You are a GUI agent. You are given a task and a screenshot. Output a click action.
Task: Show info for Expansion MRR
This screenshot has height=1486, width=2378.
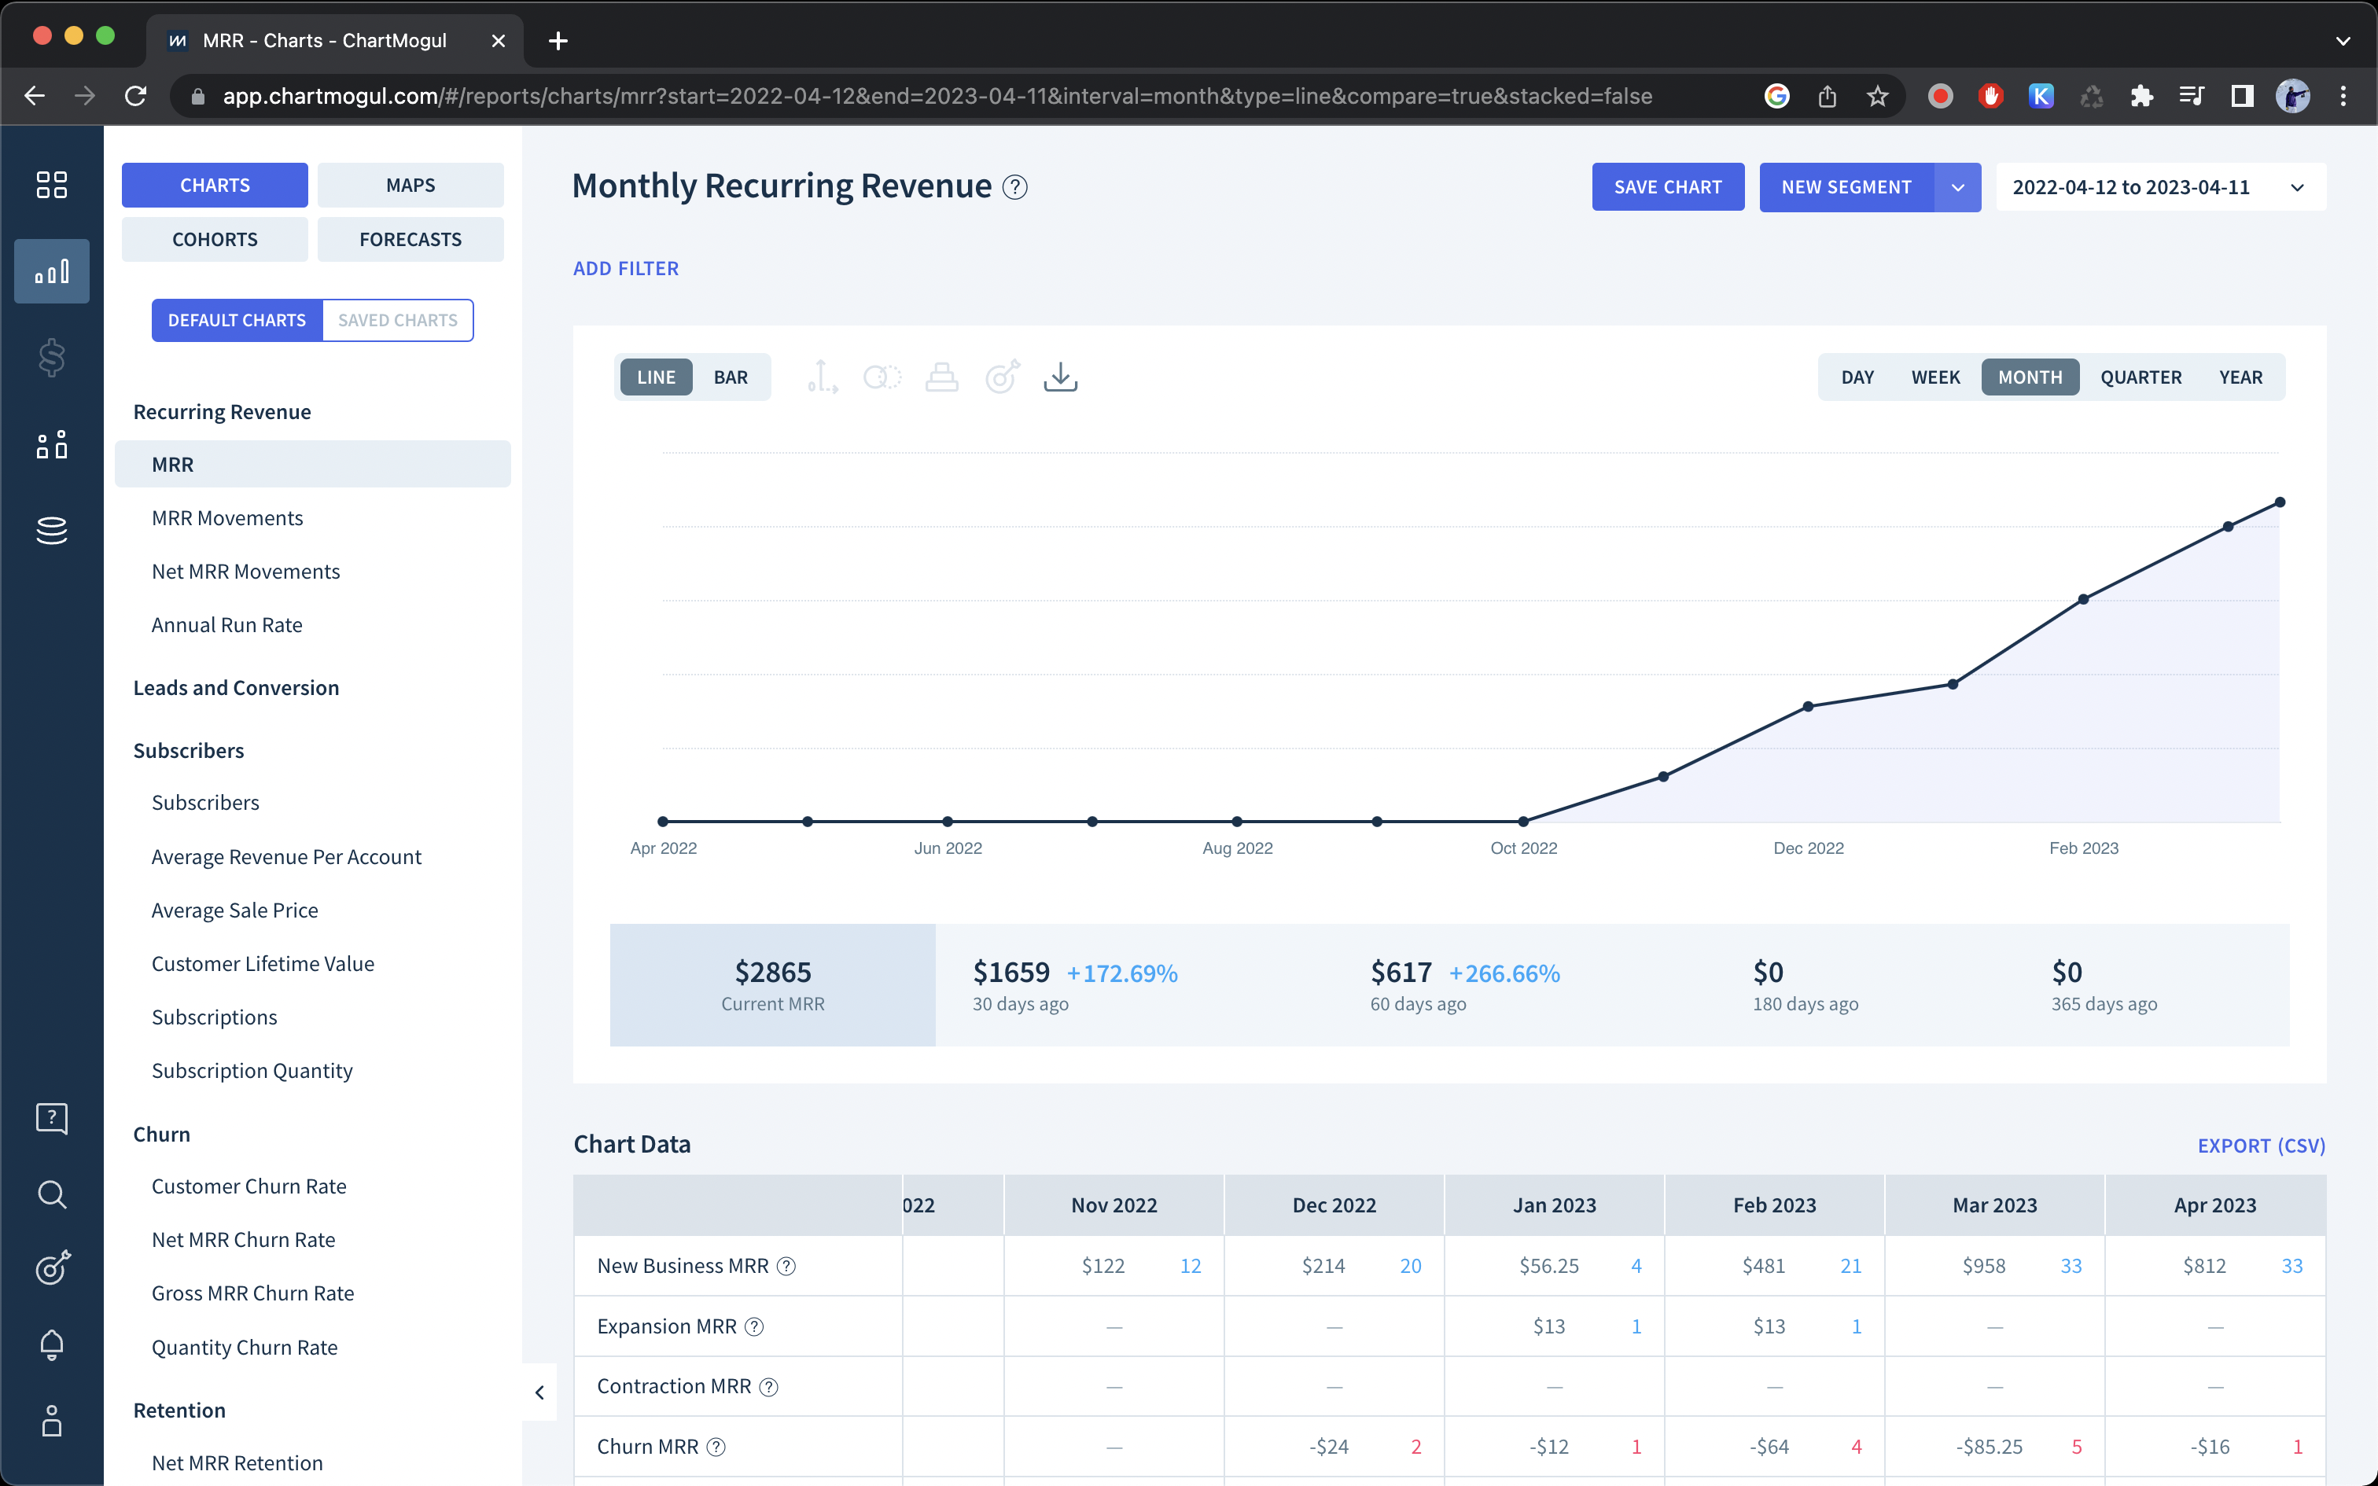753,1326
